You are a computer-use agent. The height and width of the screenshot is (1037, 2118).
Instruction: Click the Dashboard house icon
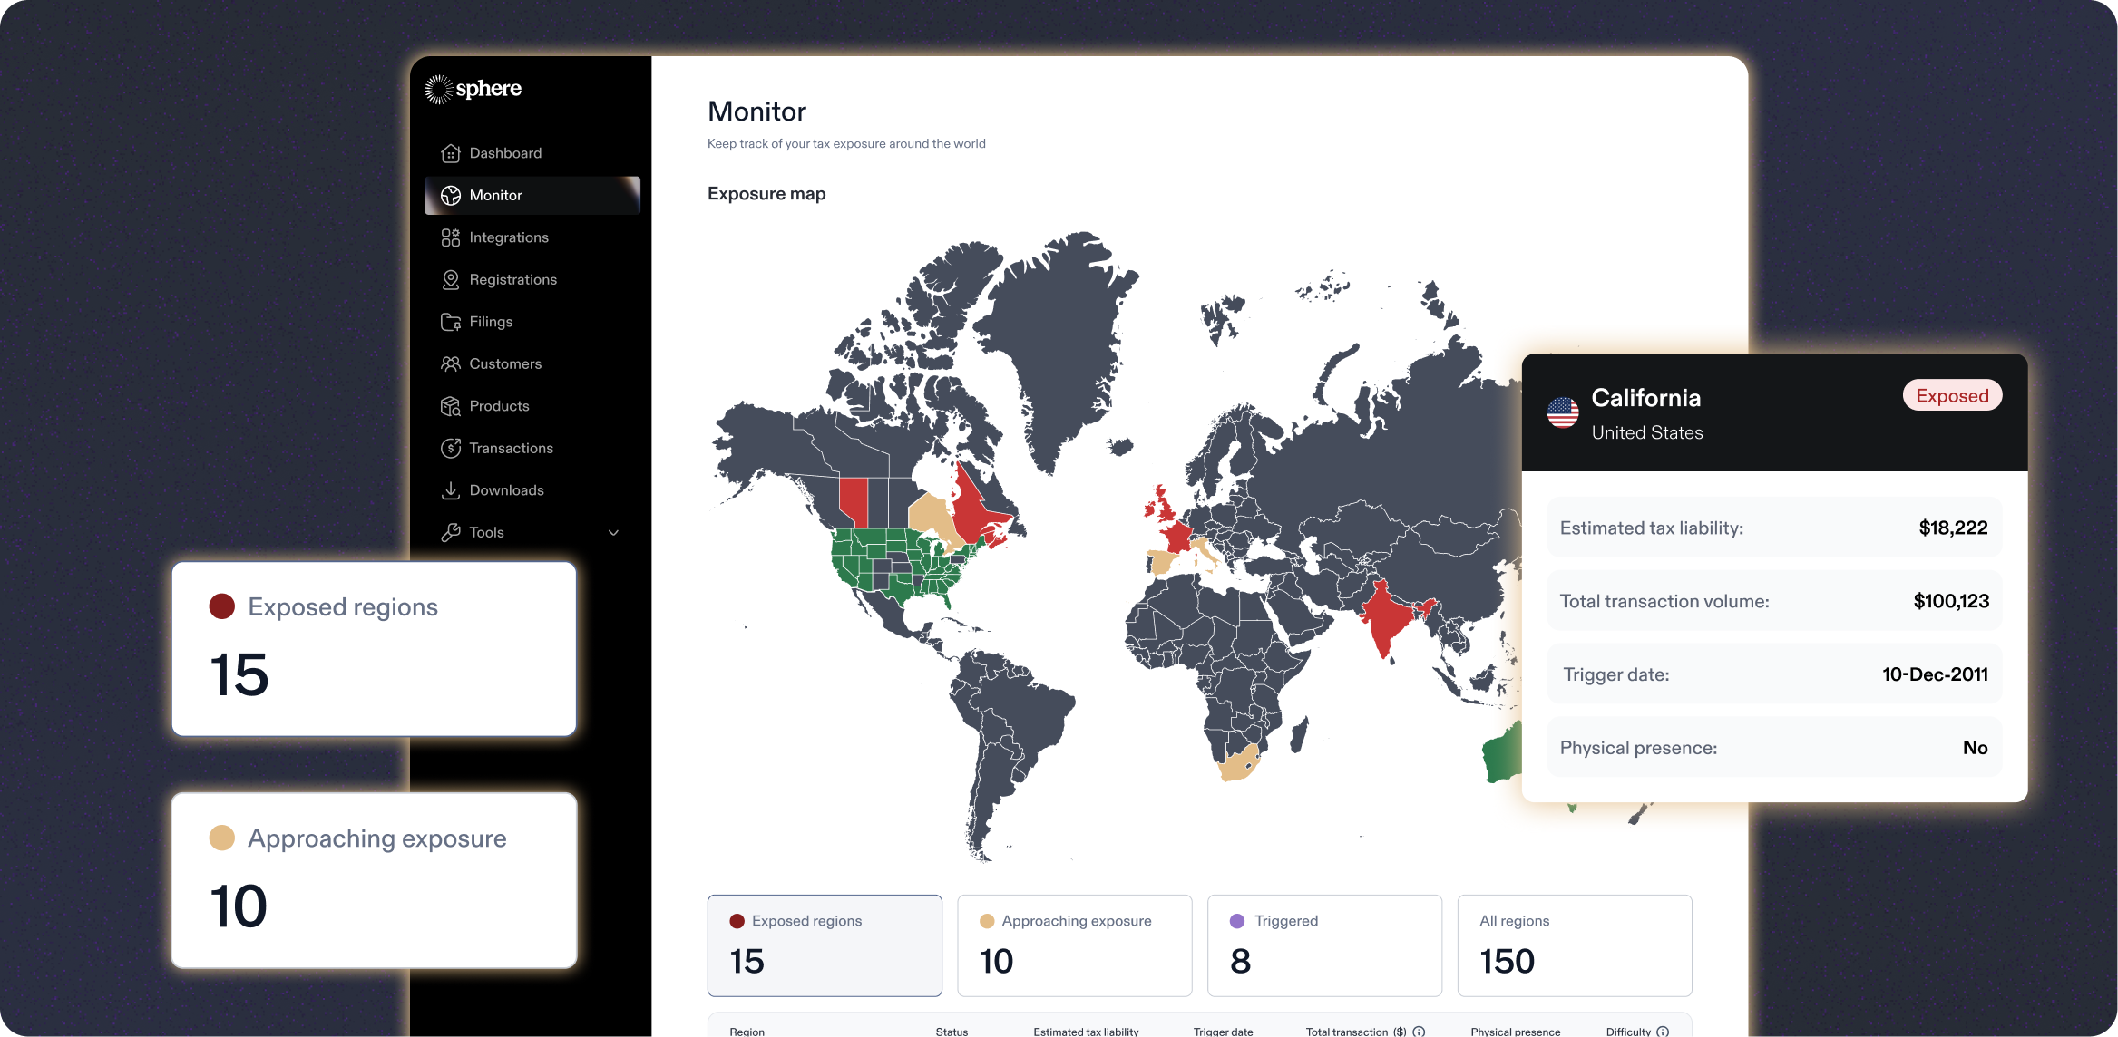(x=450, y=153)
